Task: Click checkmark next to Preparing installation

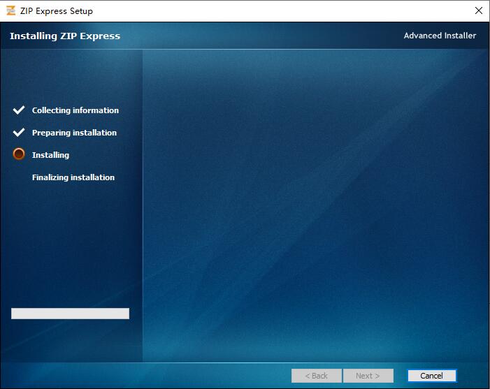Action: tap(19, 133)
